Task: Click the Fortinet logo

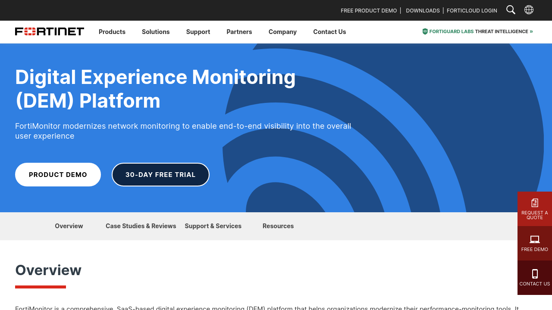Action: tap(50, 31)
